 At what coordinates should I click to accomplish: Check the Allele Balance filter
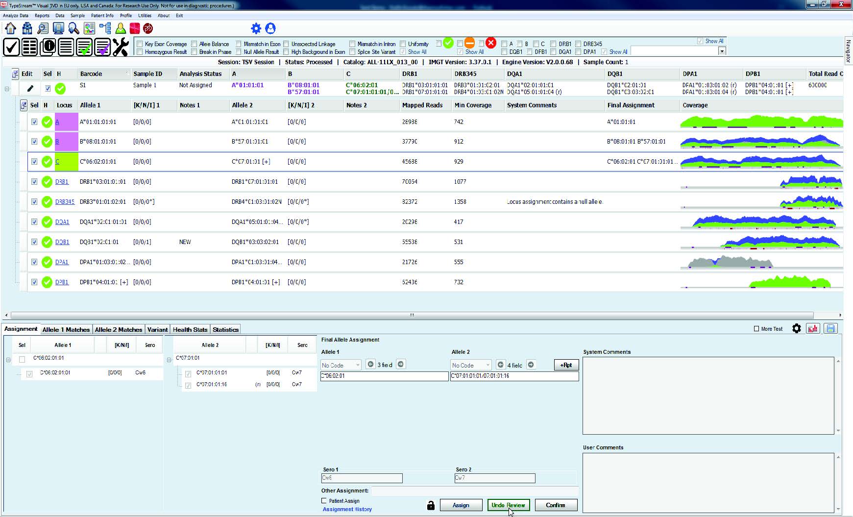click(194, 44)
